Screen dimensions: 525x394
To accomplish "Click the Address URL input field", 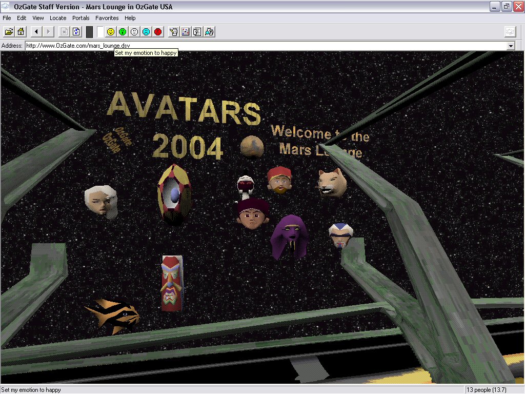I will click(256, 46).
